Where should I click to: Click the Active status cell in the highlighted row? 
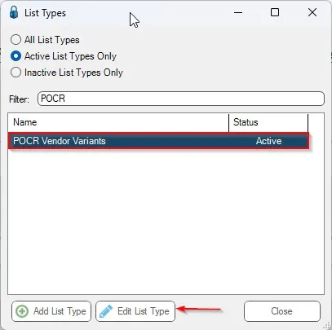coord(268,141)
